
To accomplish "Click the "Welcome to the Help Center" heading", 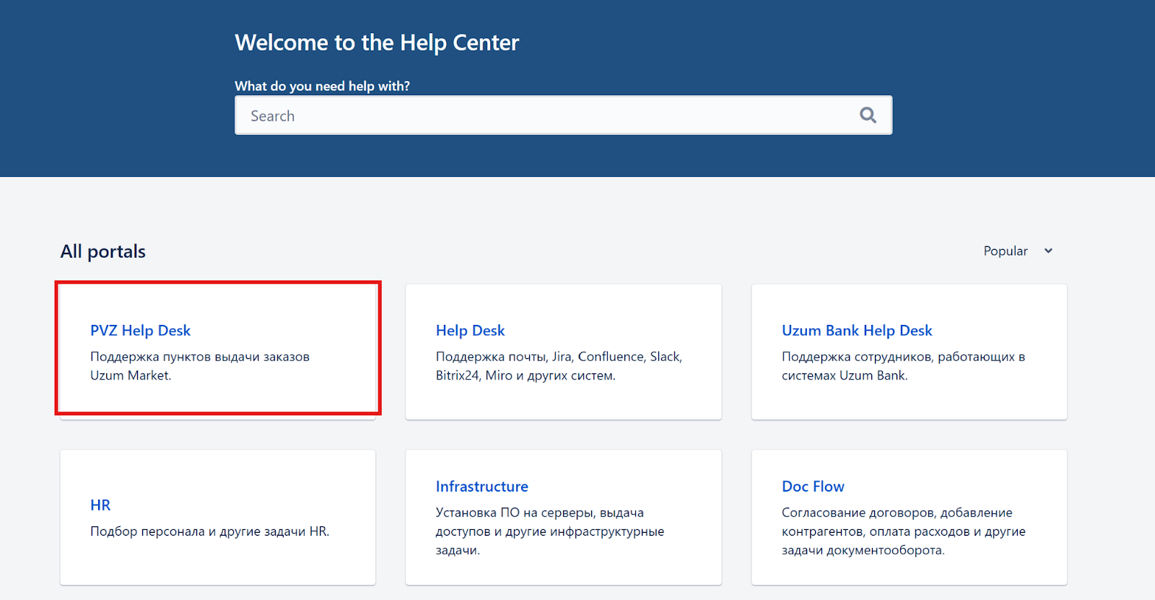I will 377,43.
